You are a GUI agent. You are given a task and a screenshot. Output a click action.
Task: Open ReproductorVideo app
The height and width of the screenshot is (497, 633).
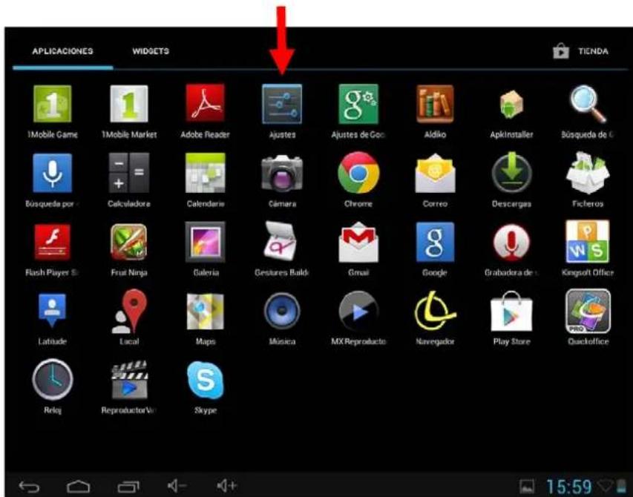129,380
